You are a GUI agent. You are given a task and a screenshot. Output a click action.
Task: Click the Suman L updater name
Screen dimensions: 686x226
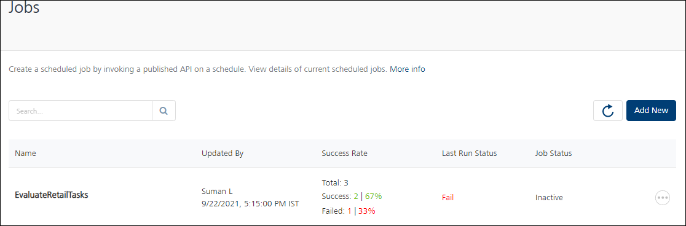(218, 191)
